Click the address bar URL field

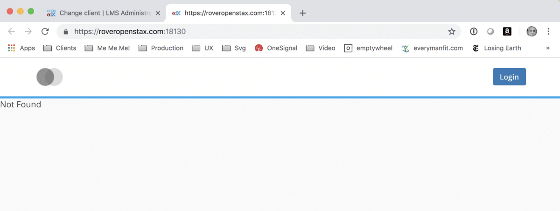[257, 31]
